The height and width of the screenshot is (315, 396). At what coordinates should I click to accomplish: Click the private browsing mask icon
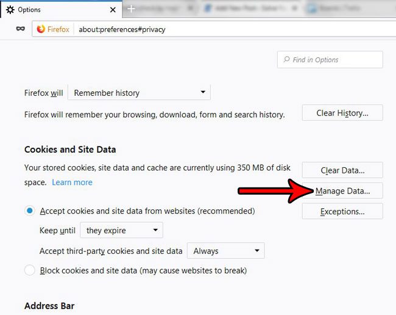[x=21, y=29]
